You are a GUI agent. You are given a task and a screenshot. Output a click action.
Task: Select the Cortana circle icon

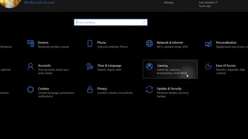pyautogui.click(x=30, y=90)
